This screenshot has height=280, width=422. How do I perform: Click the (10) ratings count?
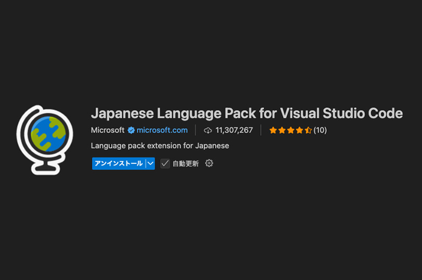pos(320,130)
